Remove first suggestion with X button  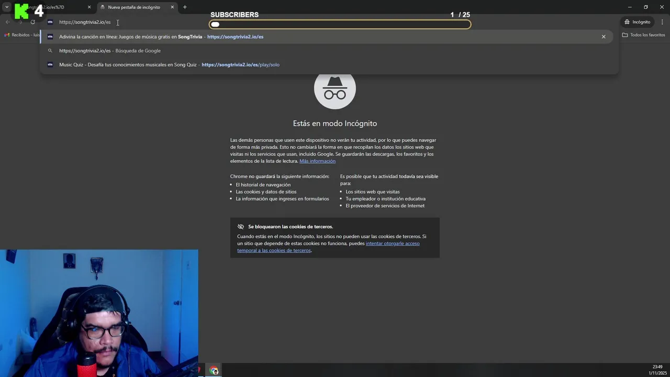coord(604,37)
